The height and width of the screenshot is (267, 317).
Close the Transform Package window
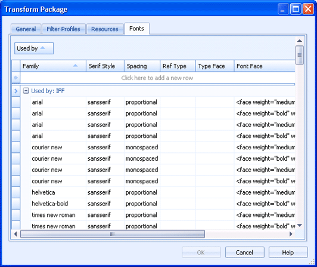click(308, 9)
